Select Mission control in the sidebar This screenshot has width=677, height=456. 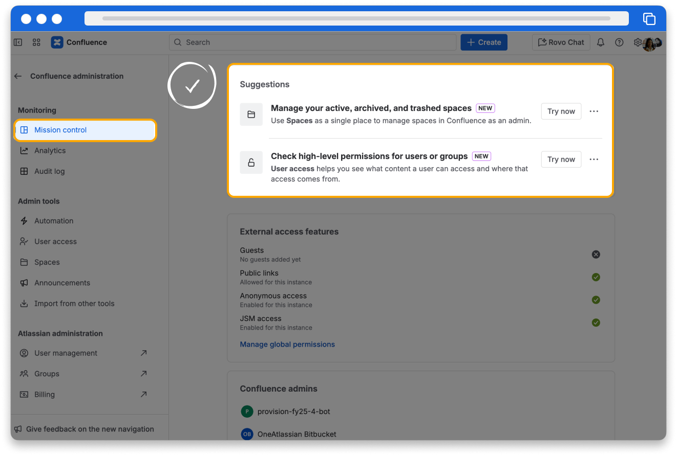85,130
